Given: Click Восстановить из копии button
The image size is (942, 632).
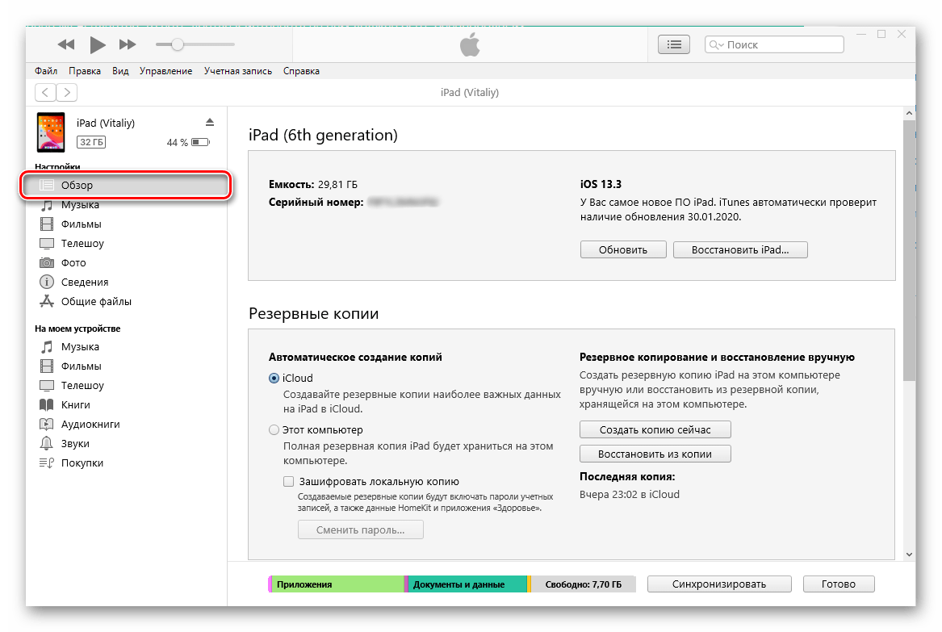Looking at the screenshot, I should tap(655, 454).
